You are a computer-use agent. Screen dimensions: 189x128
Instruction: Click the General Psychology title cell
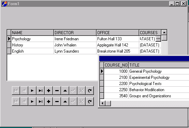point(159,71)
